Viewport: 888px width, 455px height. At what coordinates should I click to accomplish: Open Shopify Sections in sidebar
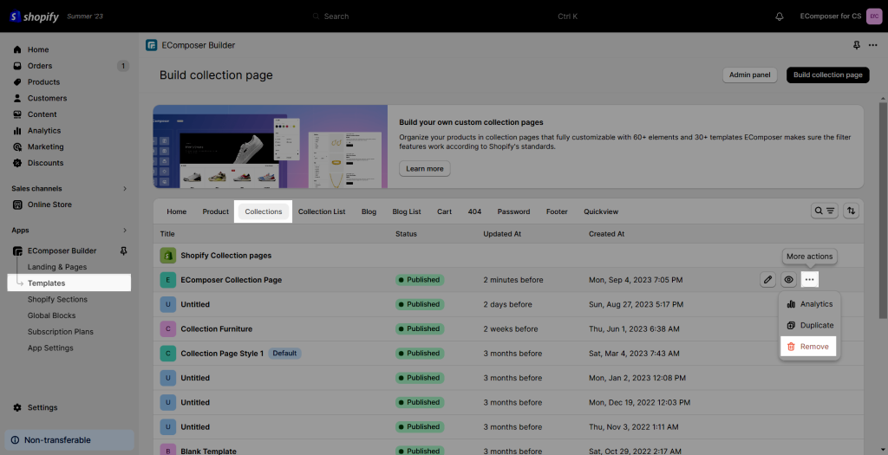click(58, 299)
